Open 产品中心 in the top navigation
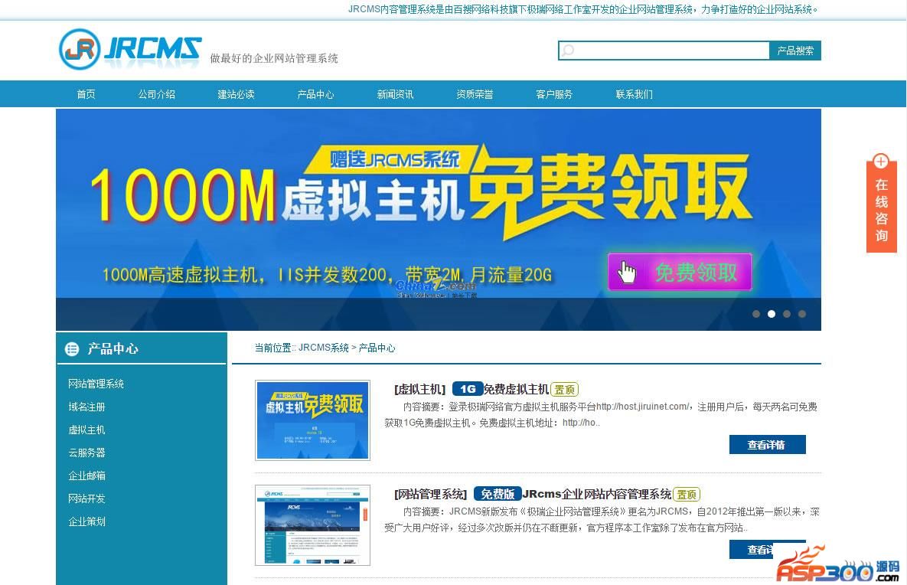 pos(316,94)
